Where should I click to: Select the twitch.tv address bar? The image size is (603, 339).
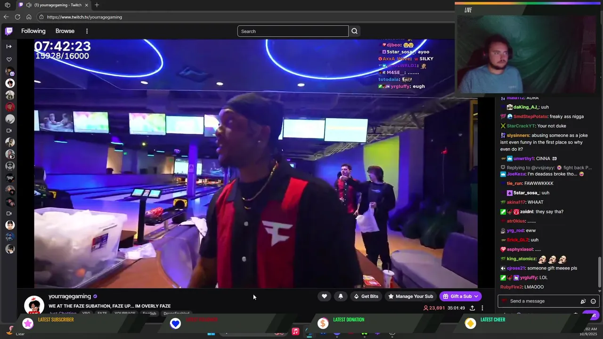point(245,17)
